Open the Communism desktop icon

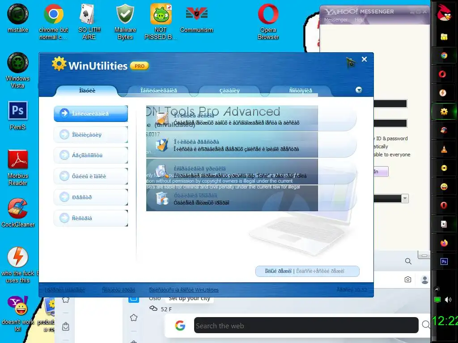coord(197,17)
